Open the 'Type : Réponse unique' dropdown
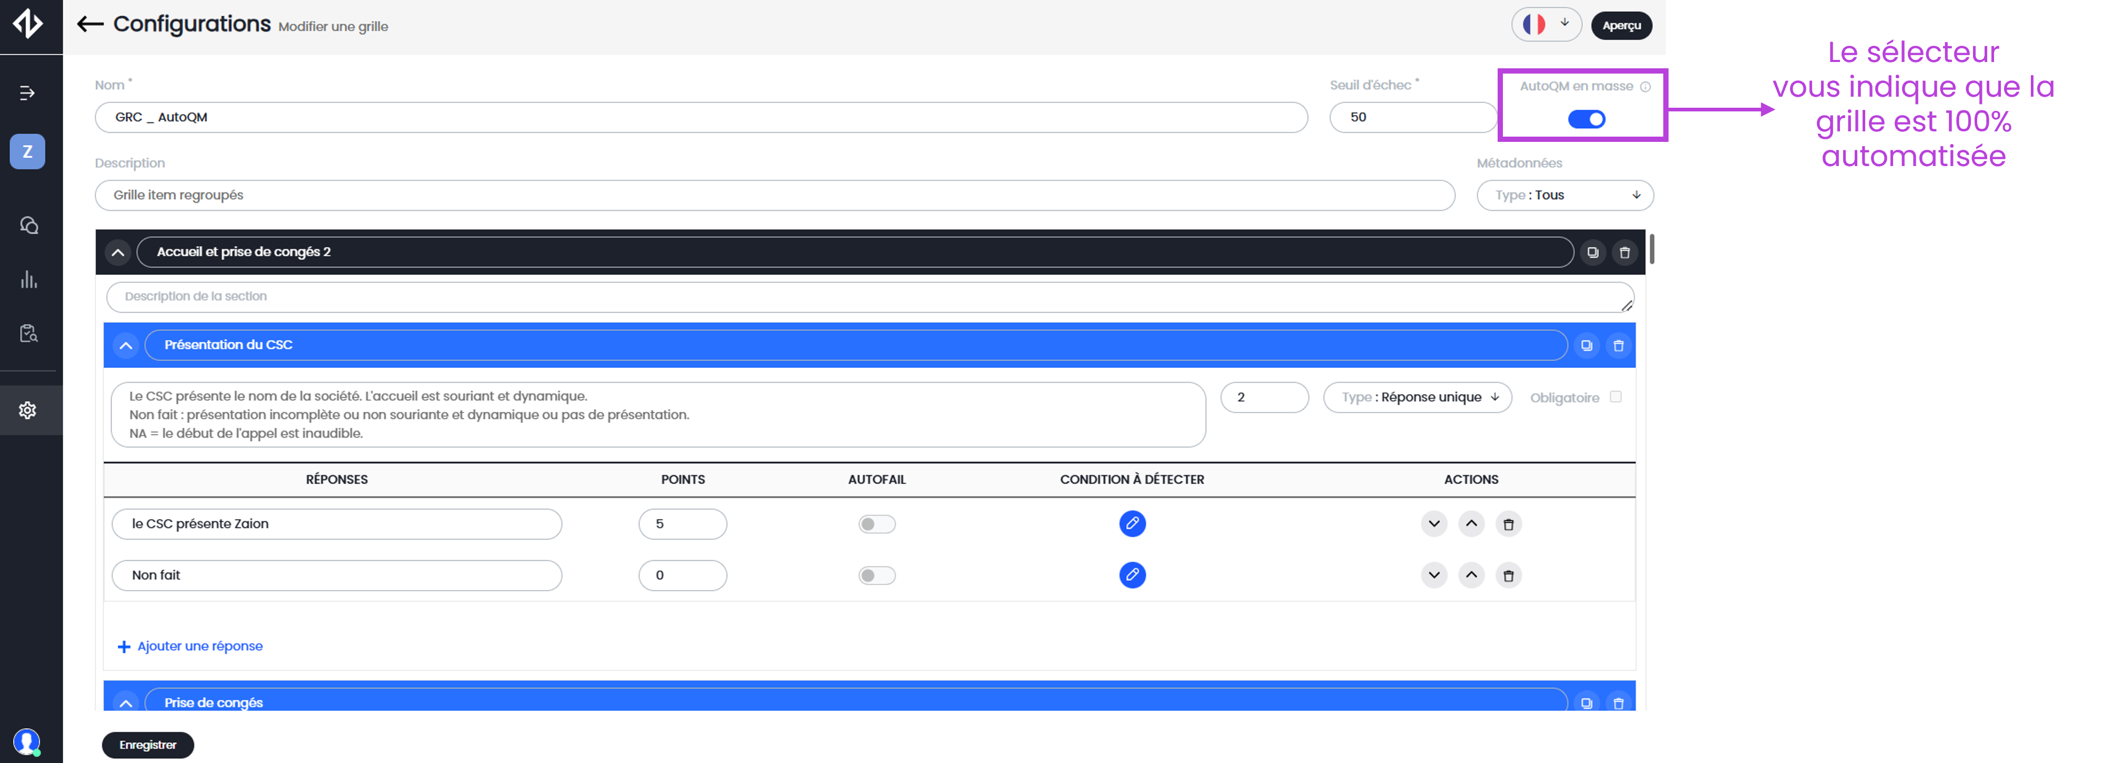 1418,398
